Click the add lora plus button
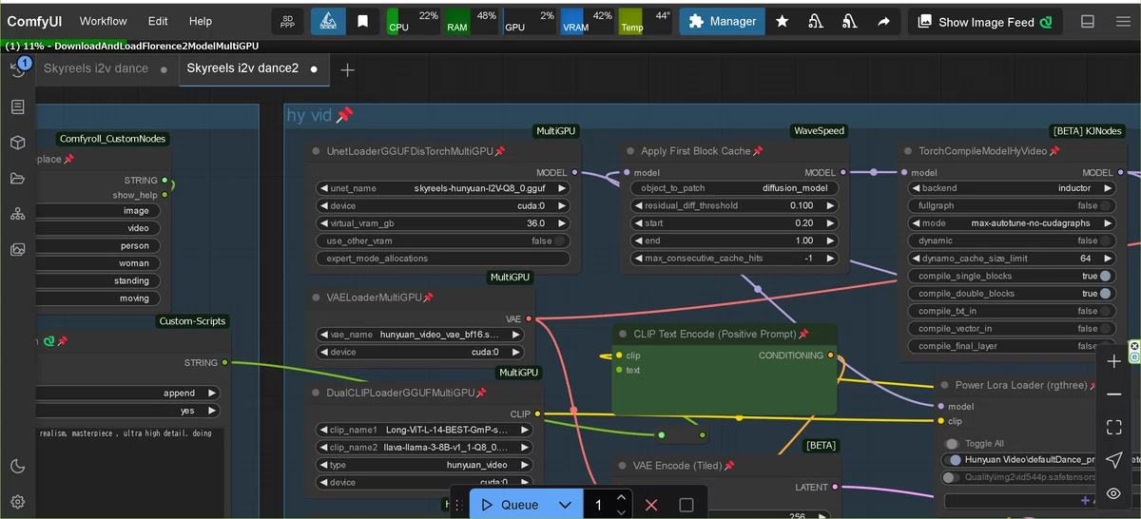Viewport: 1141px width, 519px height. [x=1084, y=500]
